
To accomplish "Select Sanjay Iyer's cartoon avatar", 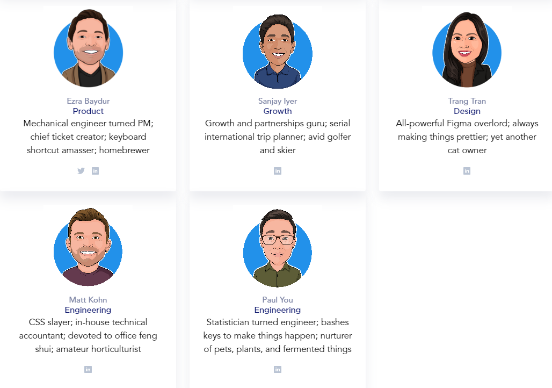I will pyautogui.click(x=278, y=52).
